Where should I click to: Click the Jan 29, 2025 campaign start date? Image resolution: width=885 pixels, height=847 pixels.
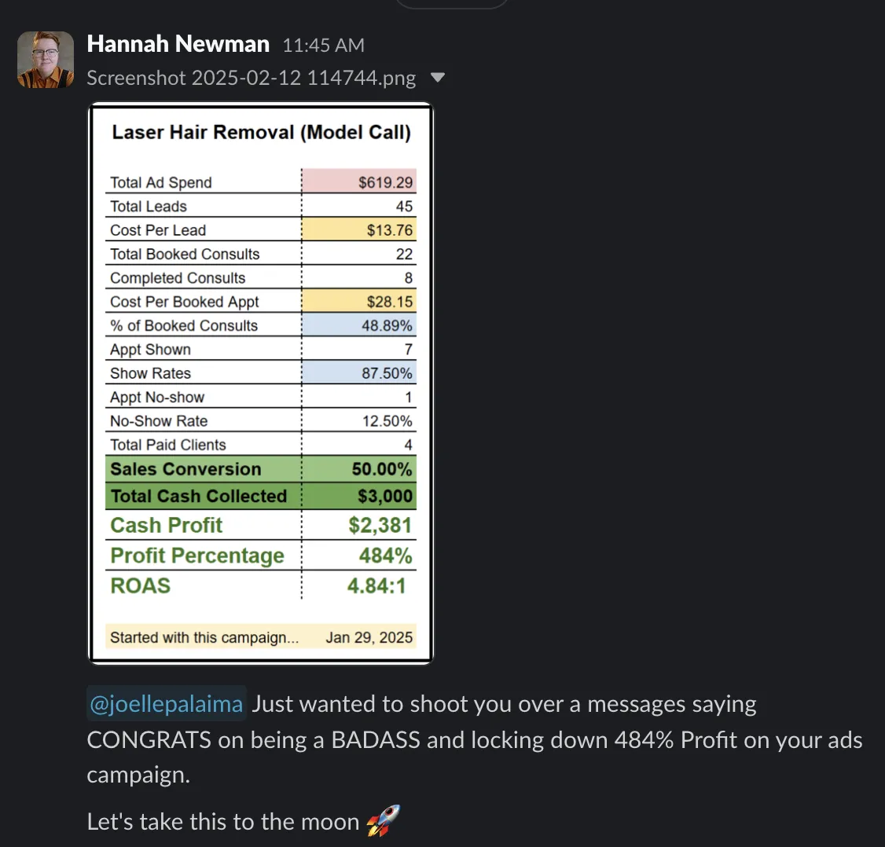coord(369,637)
